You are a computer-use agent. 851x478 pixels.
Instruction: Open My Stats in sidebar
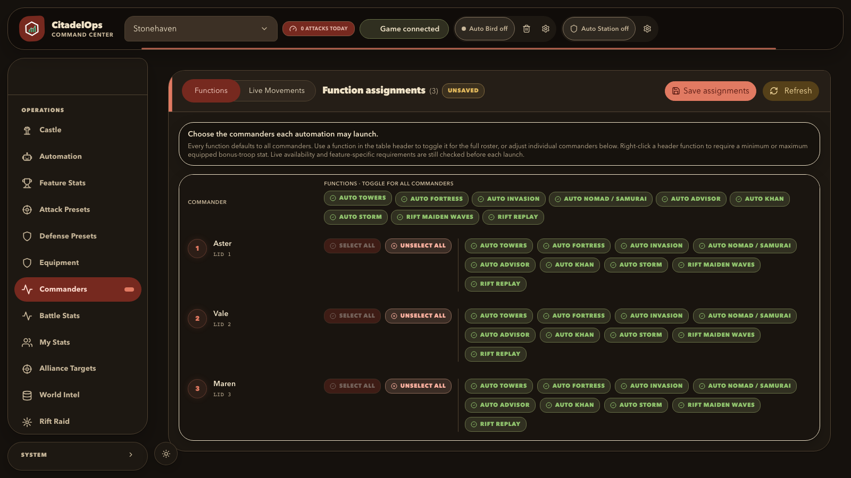tap(78, 343)
